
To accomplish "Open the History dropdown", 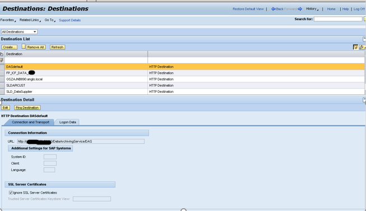I will tap(312, 9).
